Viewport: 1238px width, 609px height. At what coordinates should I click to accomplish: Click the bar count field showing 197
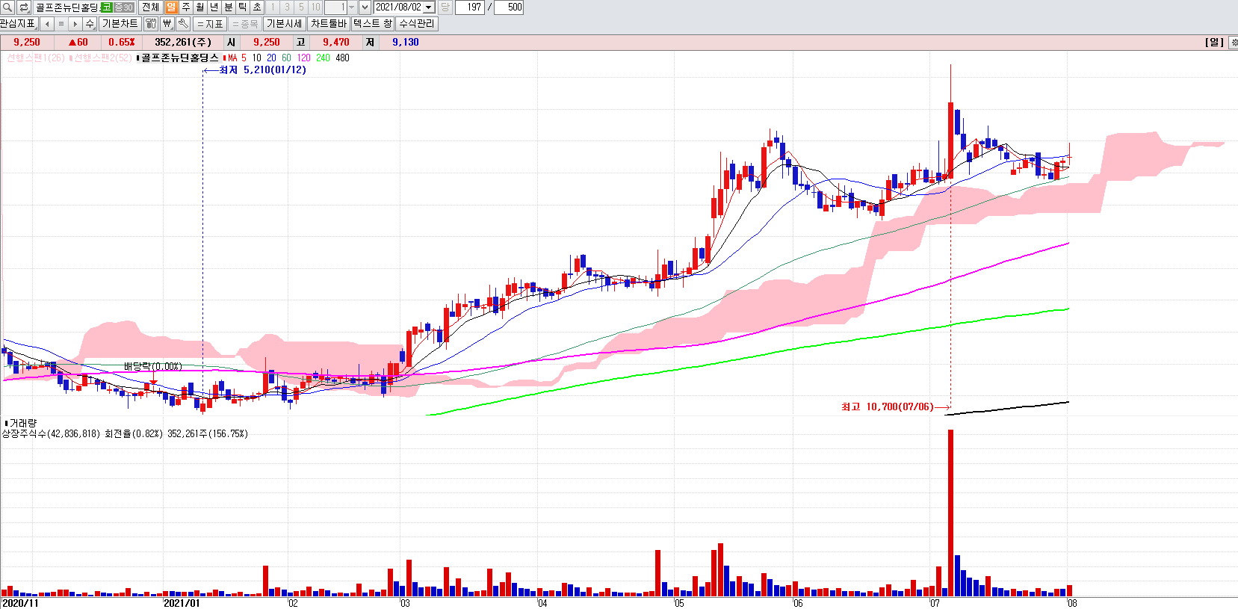pyautogui.click(x=470, y=7)
